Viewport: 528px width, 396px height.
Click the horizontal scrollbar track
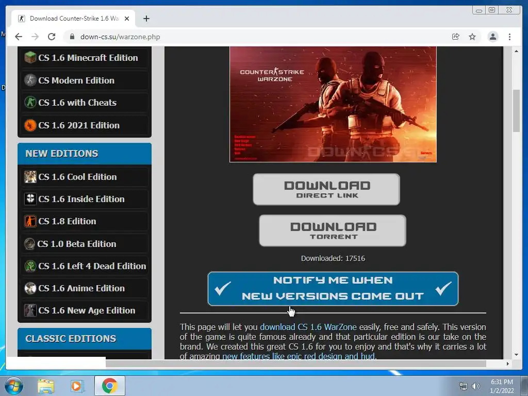click(494, 364)
